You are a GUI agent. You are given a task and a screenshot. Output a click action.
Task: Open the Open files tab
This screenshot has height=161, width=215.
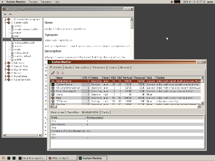[73, 112]
